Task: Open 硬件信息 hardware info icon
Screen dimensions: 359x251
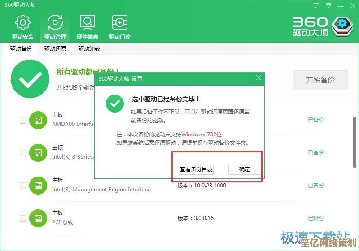Action: (x=87, y=22)
